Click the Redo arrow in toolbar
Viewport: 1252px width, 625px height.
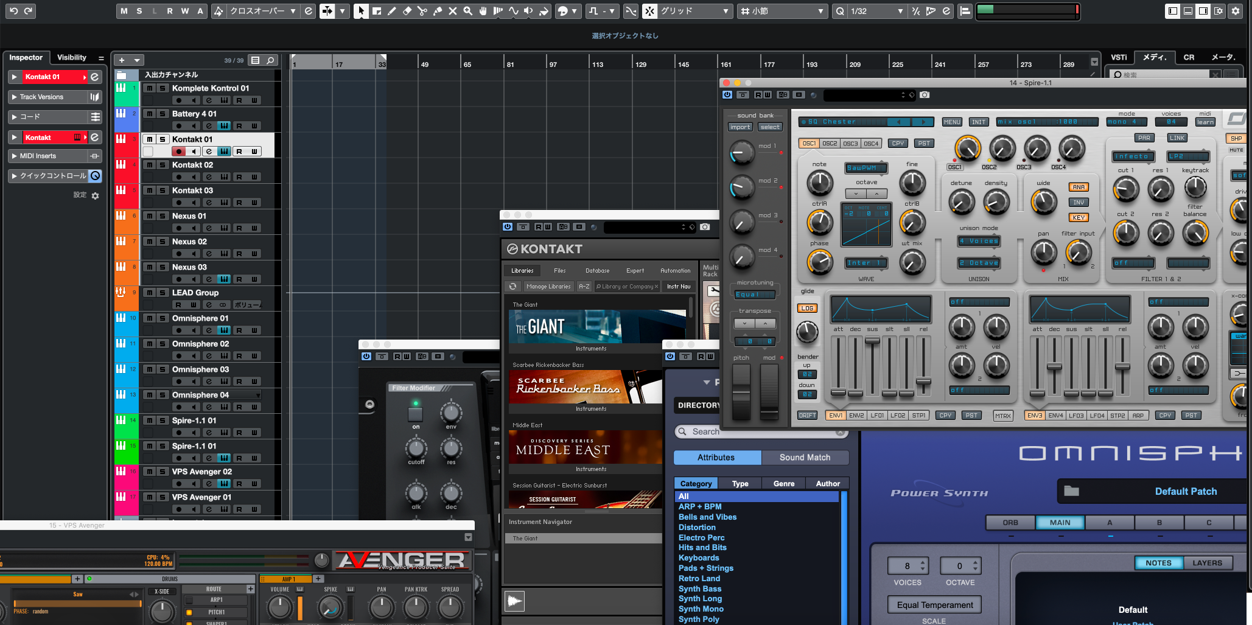[28, 11]
